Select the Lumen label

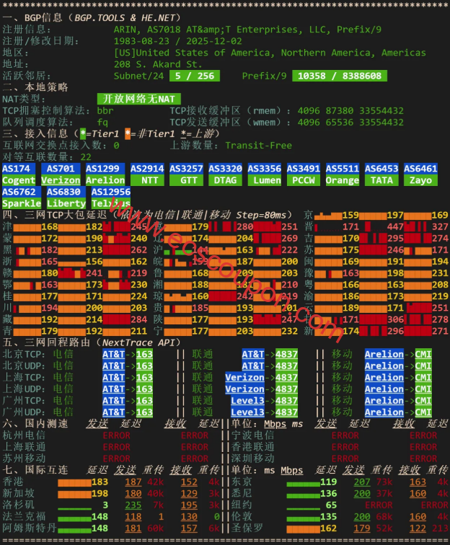pos(264,180)
